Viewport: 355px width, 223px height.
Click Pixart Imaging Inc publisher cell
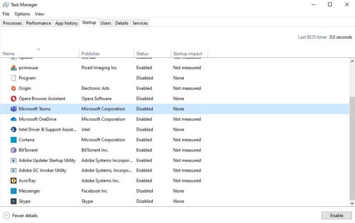coord(99,68)
